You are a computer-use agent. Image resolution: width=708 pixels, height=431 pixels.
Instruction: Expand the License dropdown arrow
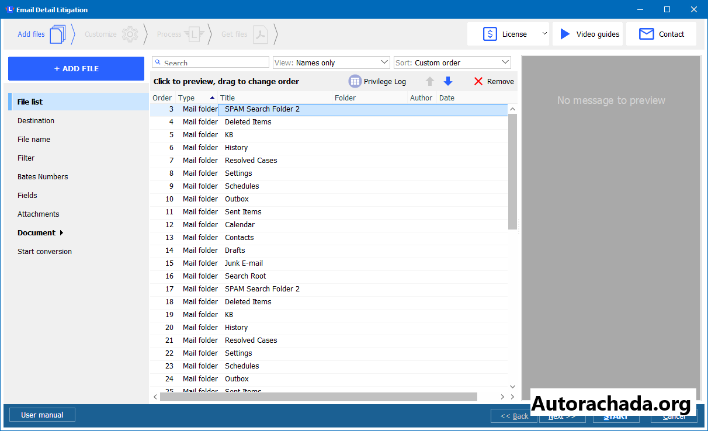(x=544, y=34)
